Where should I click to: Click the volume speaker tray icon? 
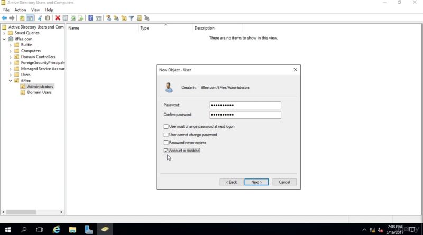tap(380, 230)
